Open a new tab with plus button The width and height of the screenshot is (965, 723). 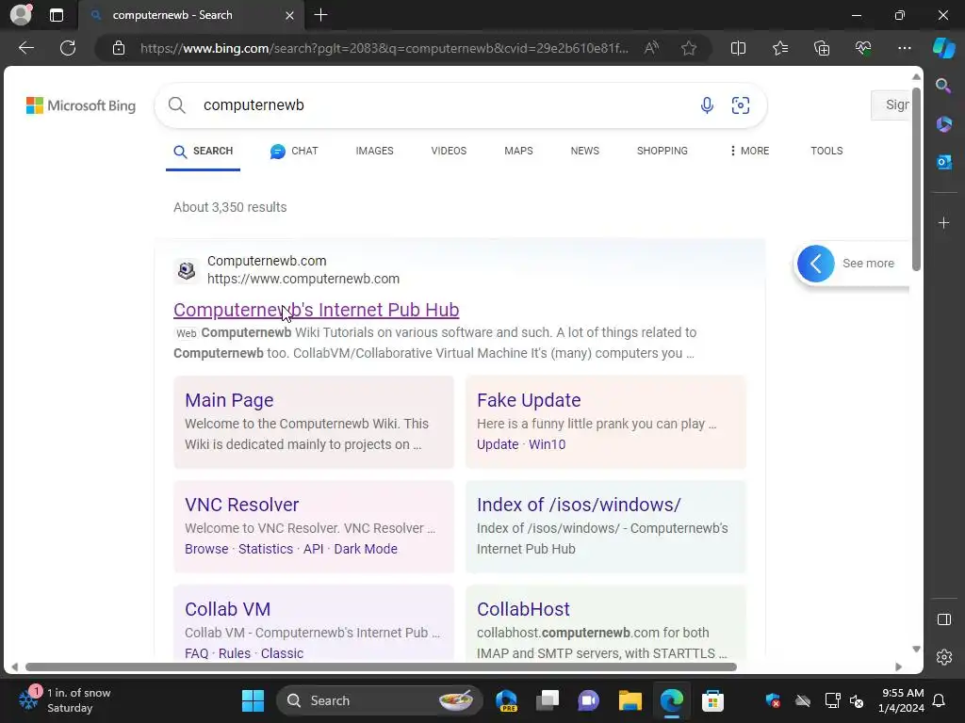320,15
